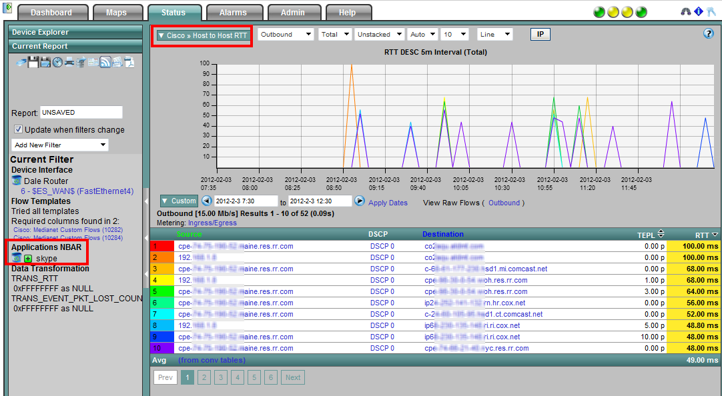The image size is (722, 396).
Task: Uncheck Update when filters change checkbox
Action: pos(19,129)
